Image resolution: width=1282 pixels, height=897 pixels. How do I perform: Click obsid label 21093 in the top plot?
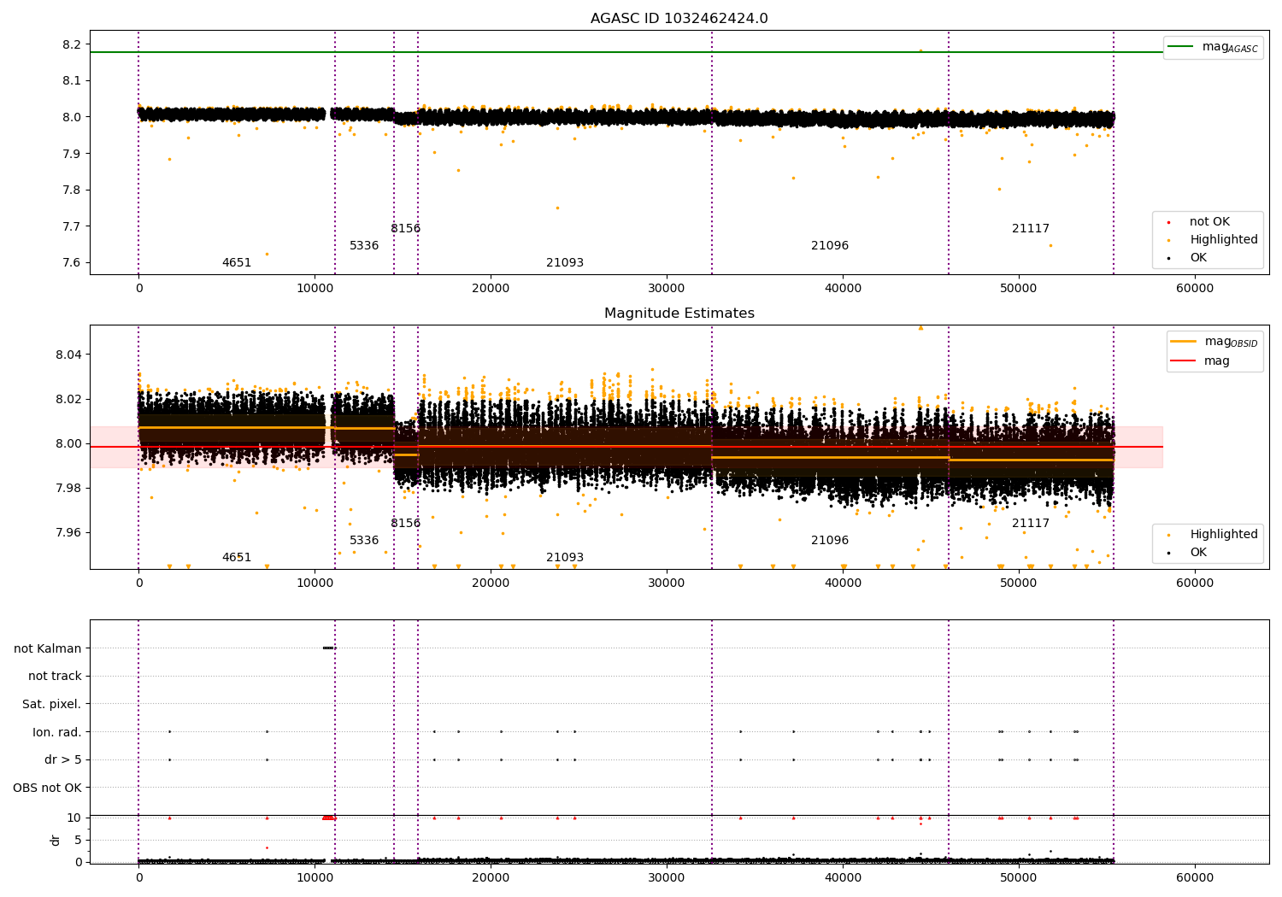pyautogui.click(x=565, y=263)
